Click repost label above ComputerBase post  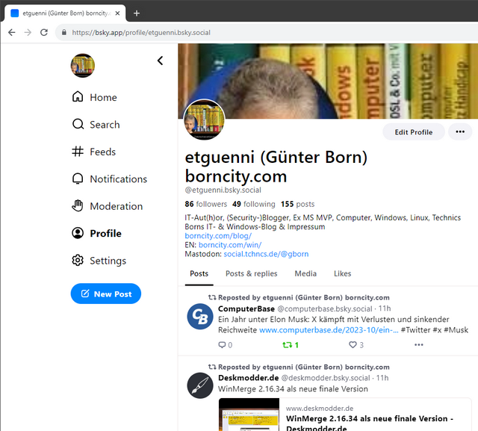coord(299,297)
